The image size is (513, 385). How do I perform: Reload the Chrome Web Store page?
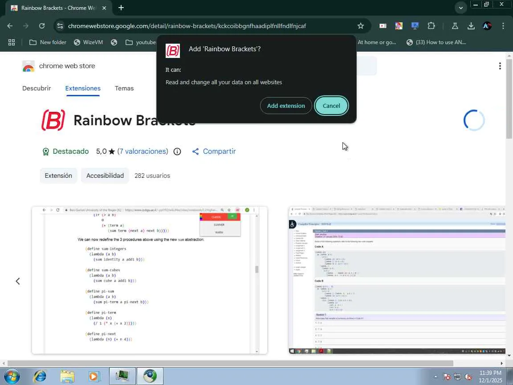pyautogui.click(x=41, y=26)
